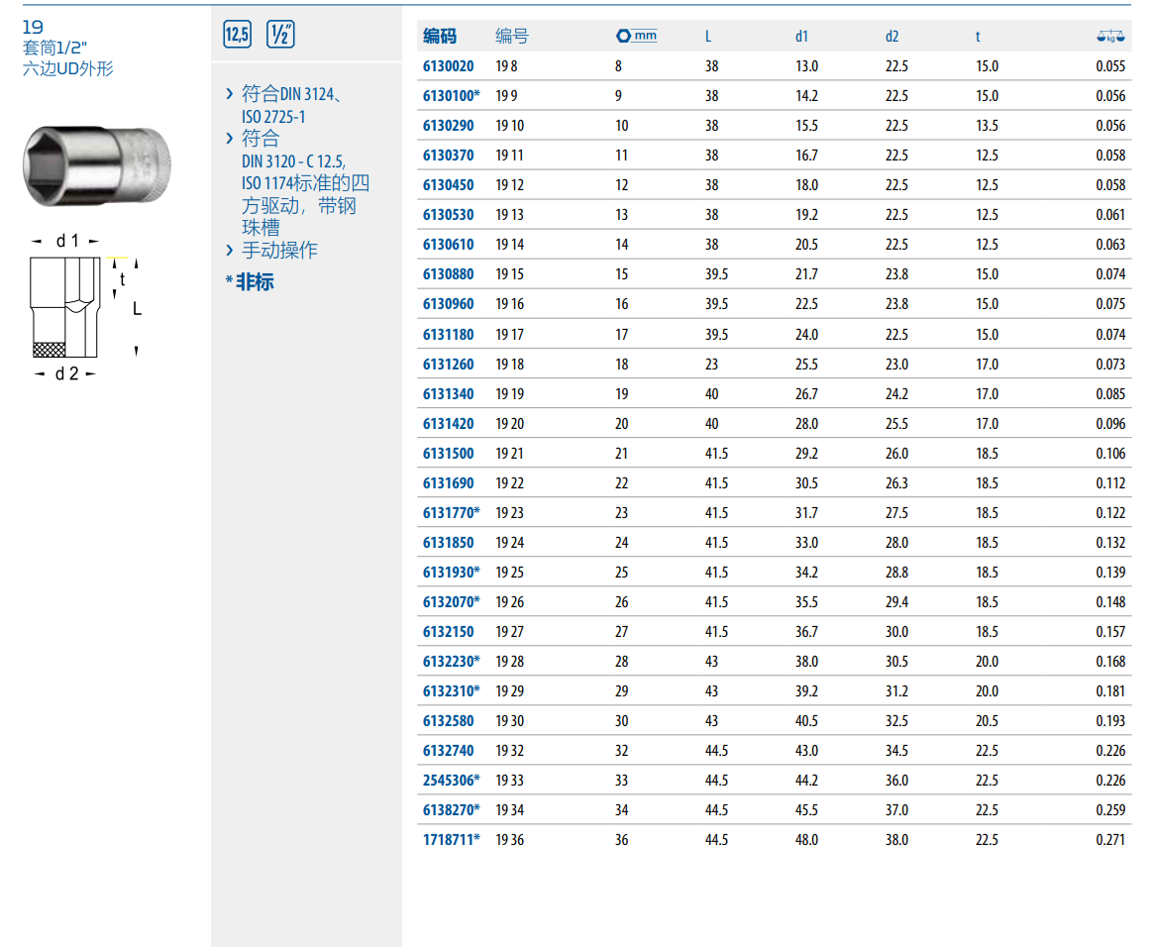Click the chevron before 符合DIN 3124
Screen dimensions: 1156x949
(230, 94)
